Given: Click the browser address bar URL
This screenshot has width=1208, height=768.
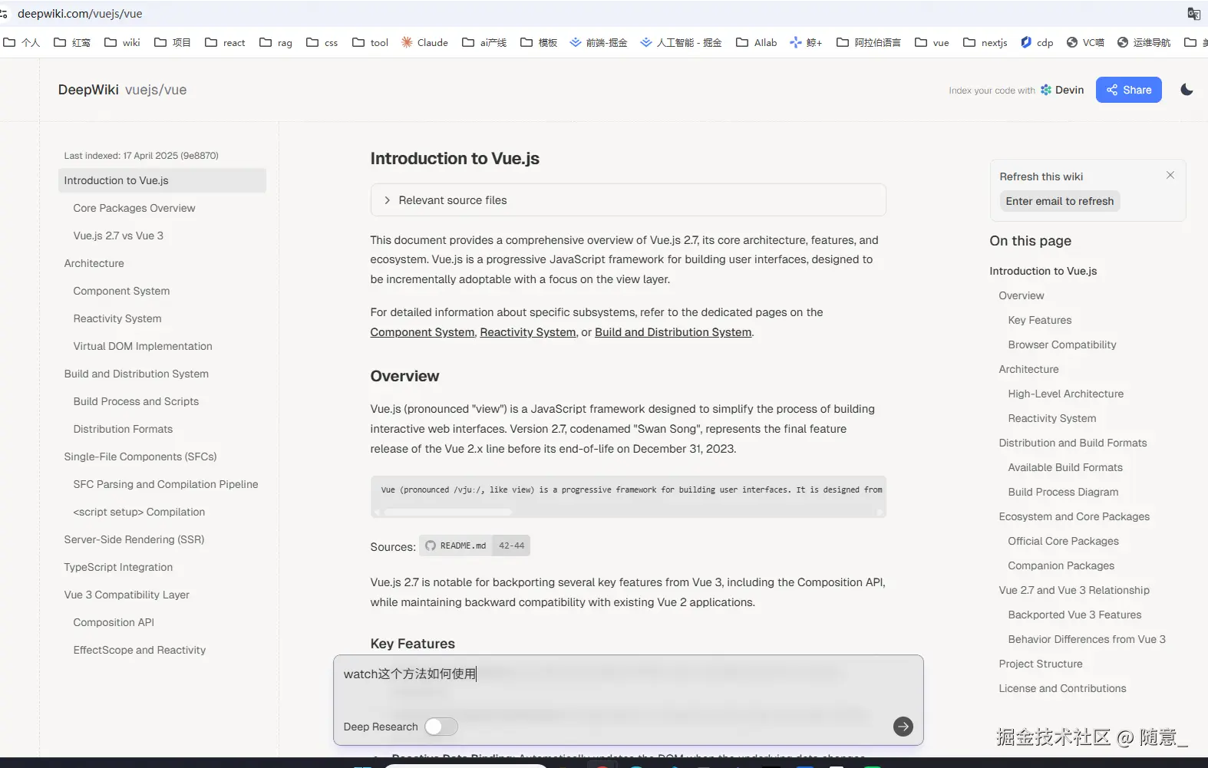Looking at the screenshot, I should [80, 14].
